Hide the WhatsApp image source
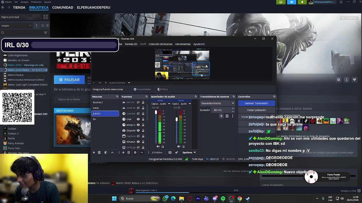This screenshot has height=203, width=362. [138, 142]
